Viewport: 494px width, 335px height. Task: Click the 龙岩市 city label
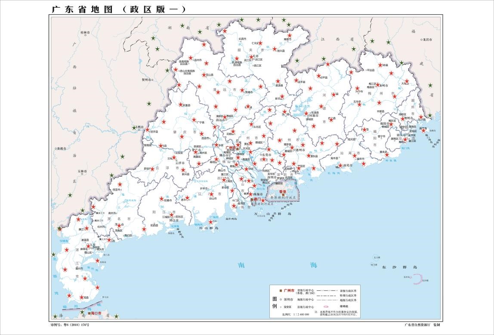[x=426, y=40]
